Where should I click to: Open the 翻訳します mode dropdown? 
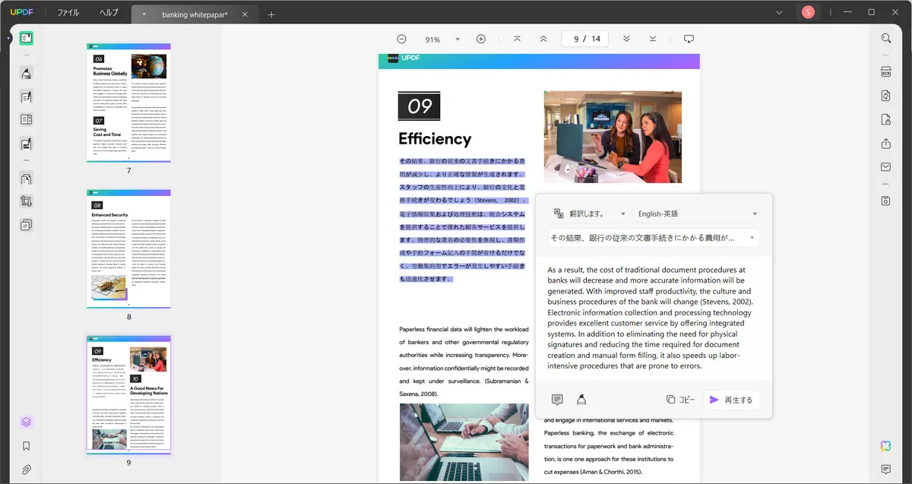pos(589,214)
